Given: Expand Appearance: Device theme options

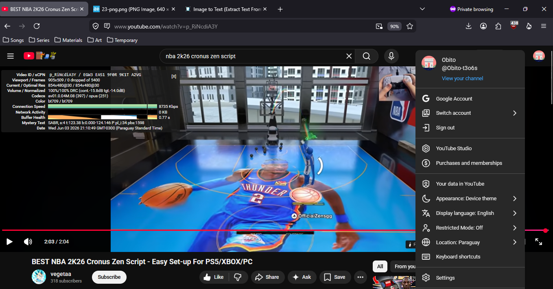Looking at the screenshot, I should coord(470,199).
